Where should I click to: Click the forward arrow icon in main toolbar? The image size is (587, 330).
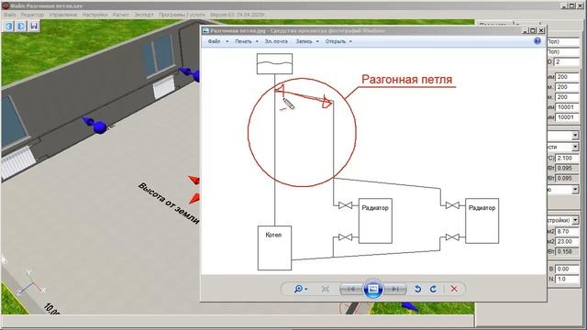tap(21, 27)
